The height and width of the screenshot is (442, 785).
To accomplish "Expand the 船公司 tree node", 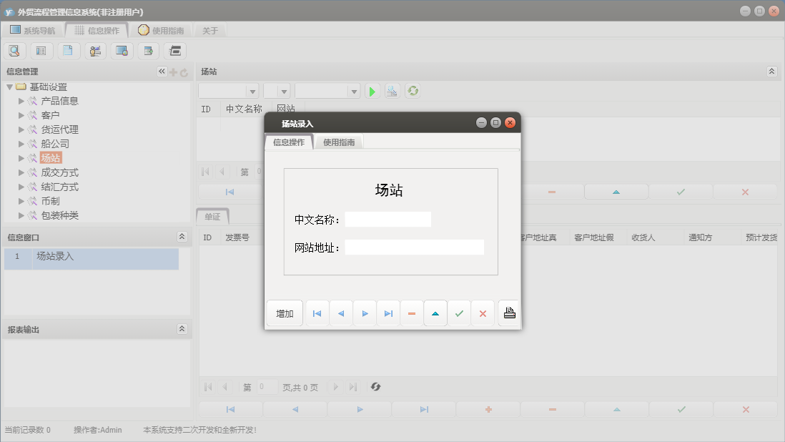I will tap(21, 144).
